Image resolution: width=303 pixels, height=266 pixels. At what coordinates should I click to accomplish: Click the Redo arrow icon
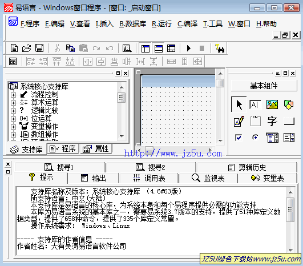pos(96,48)
